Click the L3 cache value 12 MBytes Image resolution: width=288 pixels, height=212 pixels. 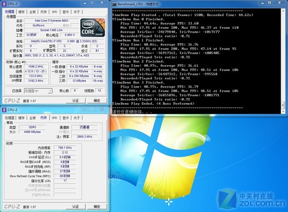[79, 81]
